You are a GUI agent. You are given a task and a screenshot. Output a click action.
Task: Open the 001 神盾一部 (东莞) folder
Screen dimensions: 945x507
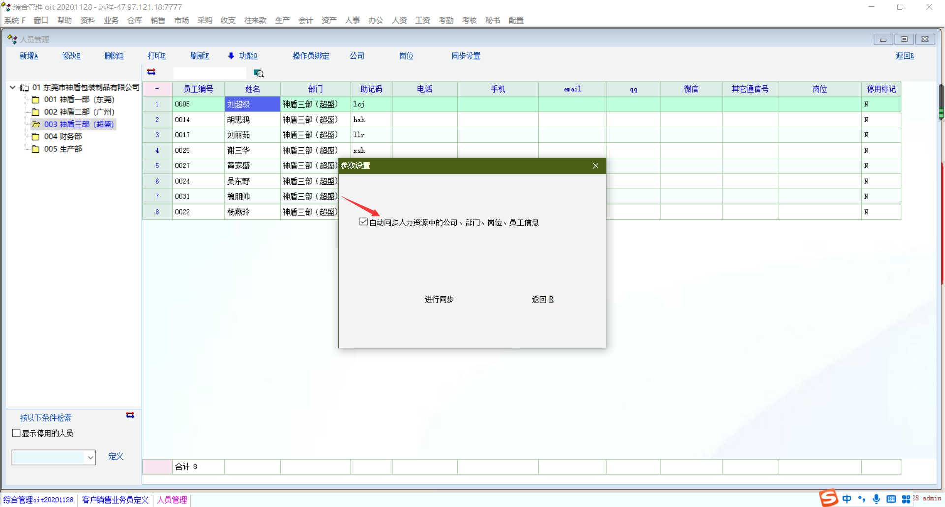(79, 100)
